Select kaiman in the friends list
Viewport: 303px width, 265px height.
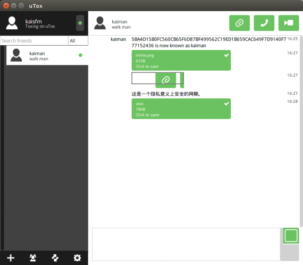point(47,55)
